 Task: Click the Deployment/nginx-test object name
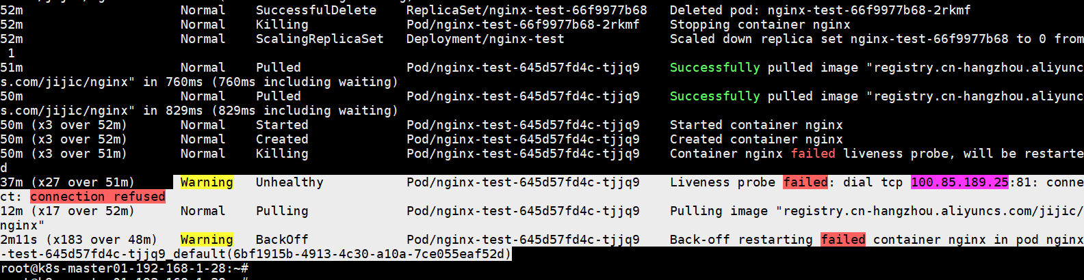coord(485,39)
